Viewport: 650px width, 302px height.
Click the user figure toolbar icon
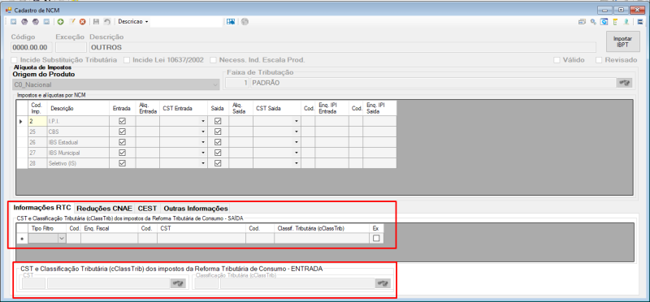point(626,22)
